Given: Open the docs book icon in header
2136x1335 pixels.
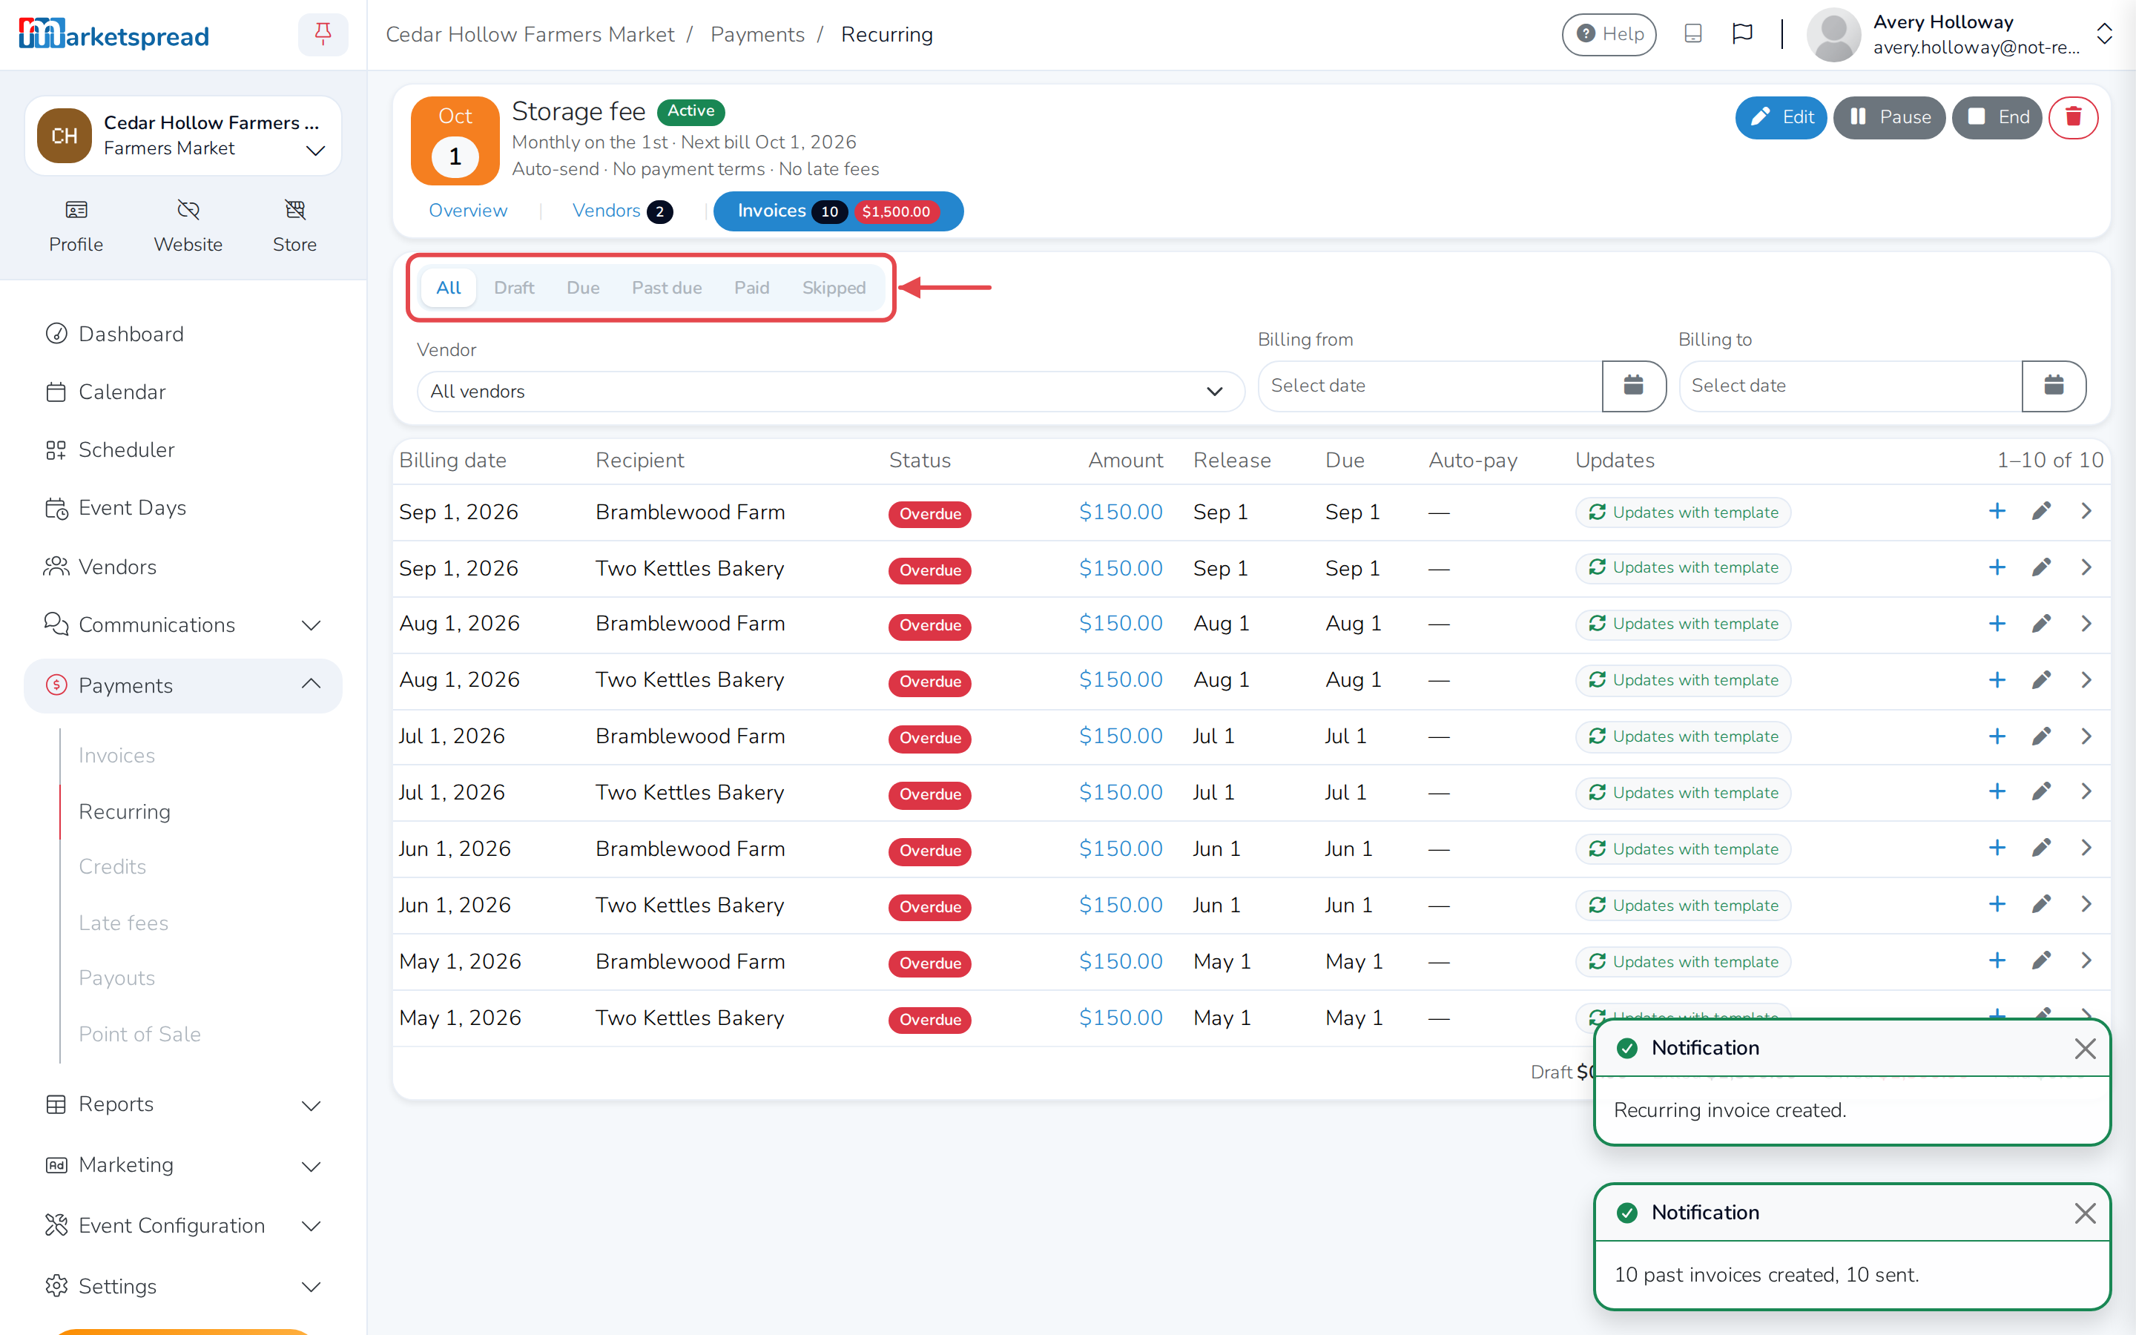Looking at the screenshot, I should 1693,33.
